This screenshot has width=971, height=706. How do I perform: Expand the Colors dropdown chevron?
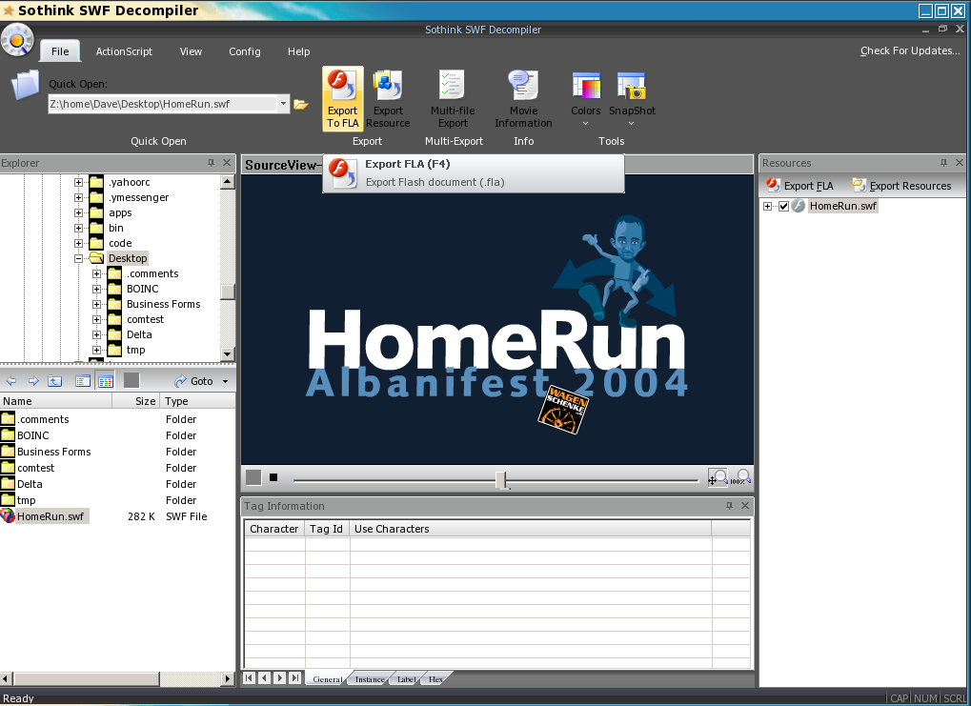click(x=585, y=124)
